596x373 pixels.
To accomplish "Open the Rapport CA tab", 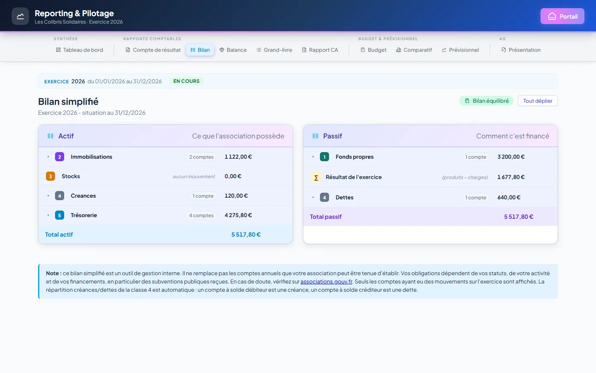I will [320, 50].
